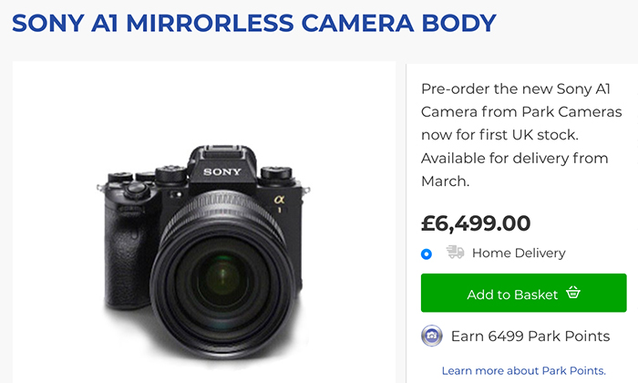Click the delivery truck icon

[x=455, y=253]
